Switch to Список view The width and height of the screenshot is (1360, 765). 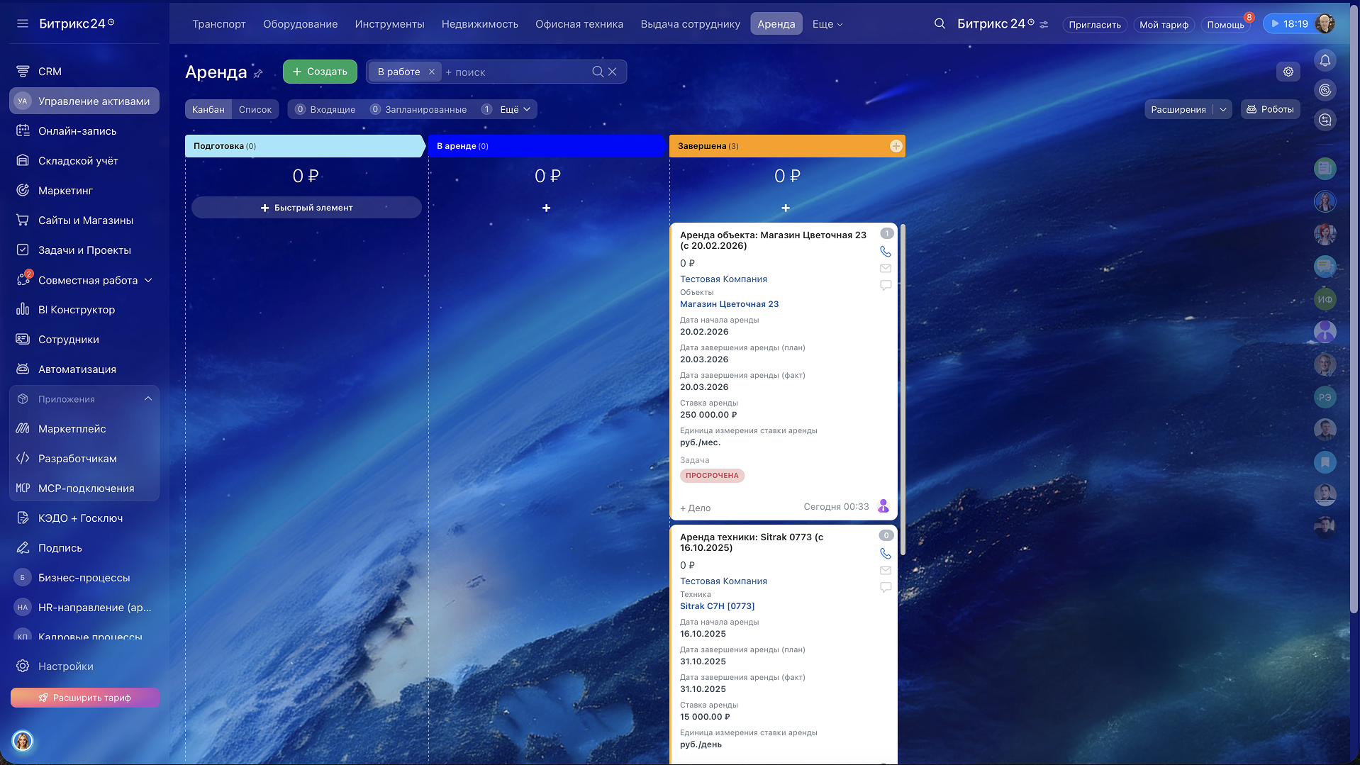click(x=255, y=109)
